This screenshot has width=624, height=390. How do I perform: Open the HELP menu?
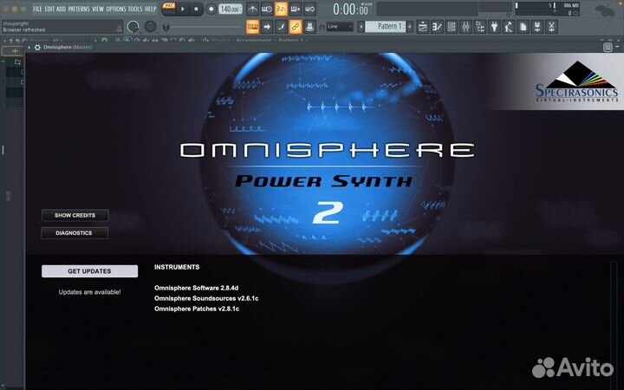click(150, 9)
